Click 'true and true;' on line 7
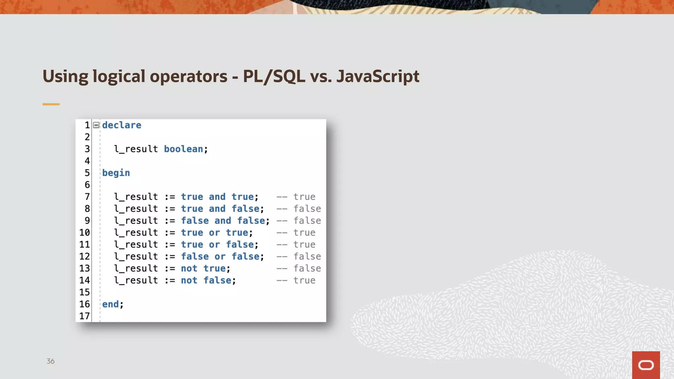674x379 pixels. point(220,197)
